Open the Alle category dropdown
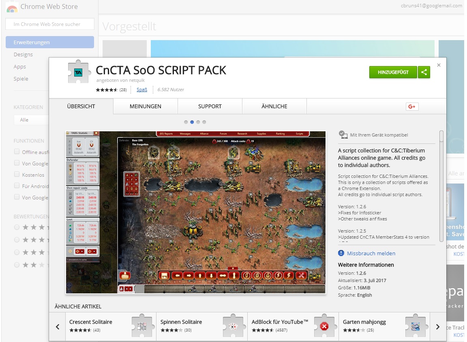The height and width of the screenshot is (342, 467). [x=31, y=120]
